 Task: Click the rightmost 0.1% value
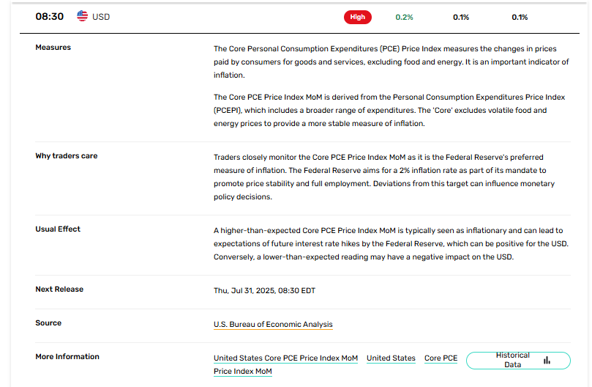tap(520, 17)
